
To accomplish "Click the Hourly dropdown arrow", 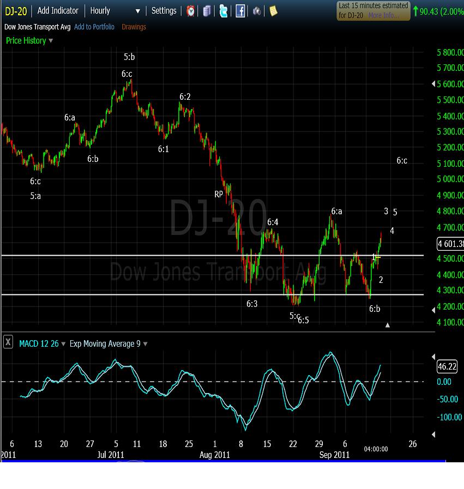I will [137, 11].
